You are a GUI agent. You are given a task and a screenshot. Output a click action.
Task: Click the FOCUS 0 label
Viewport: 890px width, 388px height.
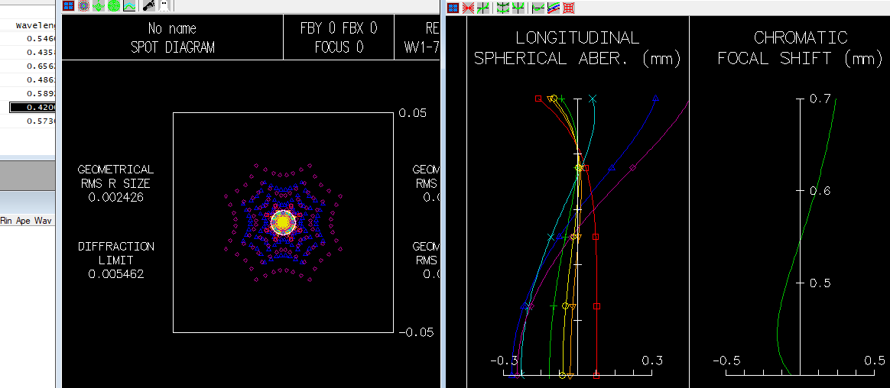[339, 47]
